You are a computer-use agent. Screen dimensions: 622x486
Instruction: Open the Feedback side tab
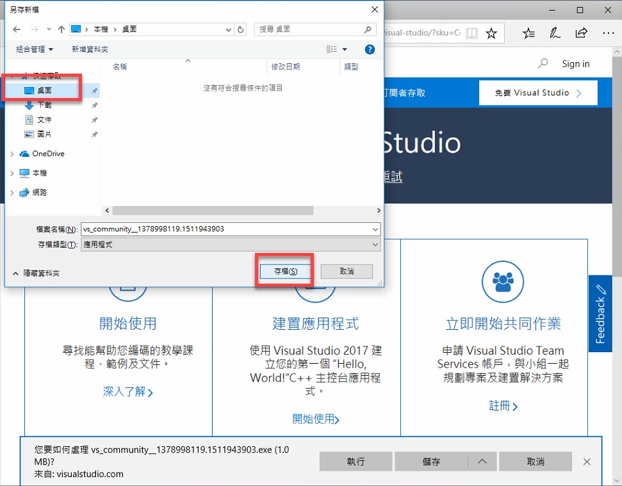click(x=600, y=314)
